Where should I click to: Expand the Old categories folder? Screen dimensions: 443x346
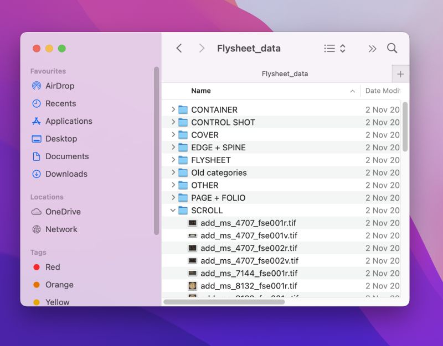[x=173, y=172]
